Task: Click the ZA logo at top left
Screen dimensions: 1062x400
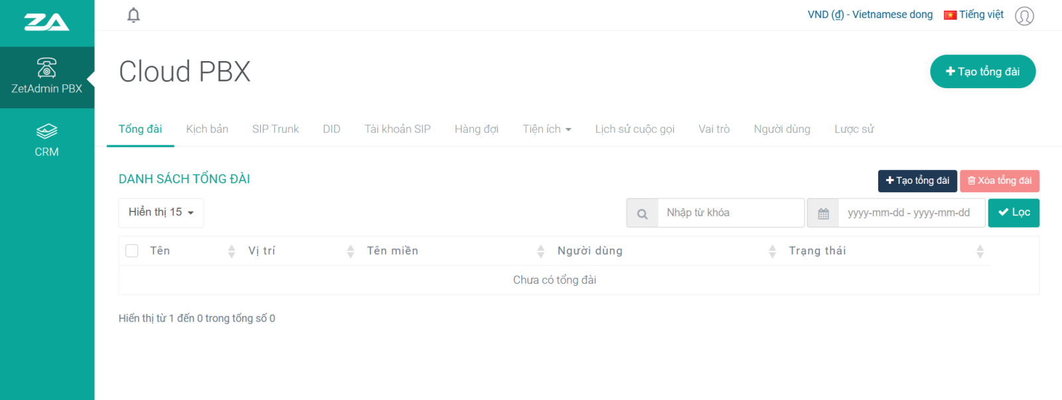Action: click(46, 23)
